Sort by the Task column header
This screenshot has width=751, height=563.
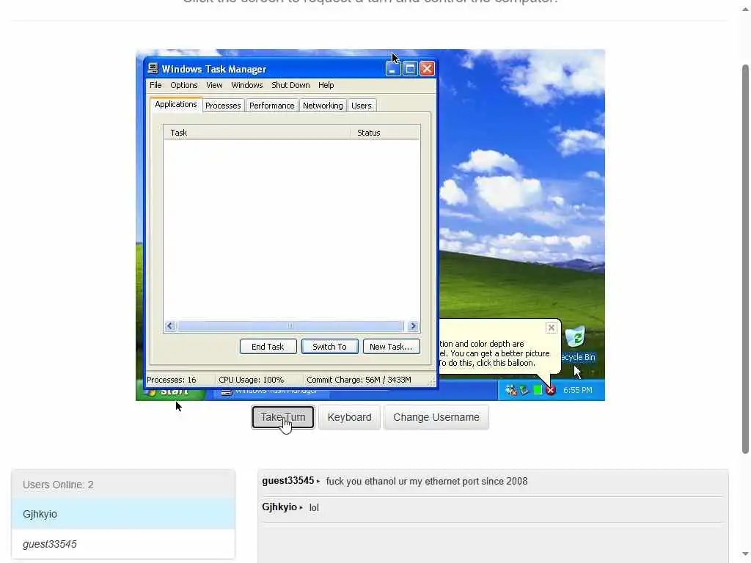[257, 133]
